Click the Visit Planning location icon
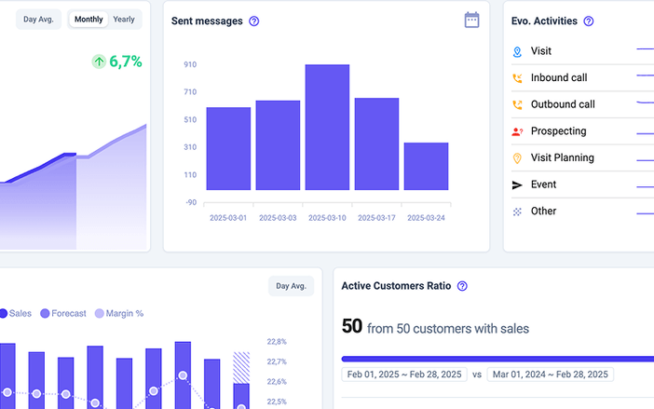The height and width of the screenshot is (409, 654). pos(517,158)
